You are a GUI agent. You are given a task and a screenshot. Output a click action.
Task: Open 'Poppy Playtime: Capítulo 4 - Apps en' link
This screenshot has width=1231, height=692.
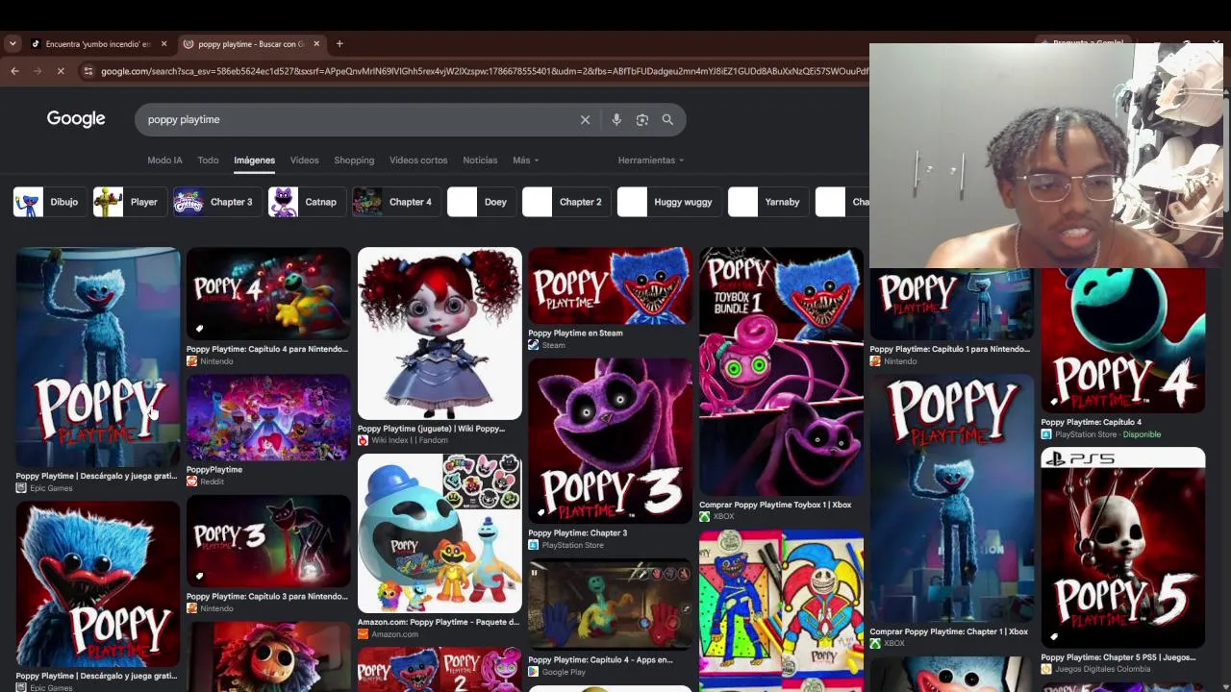tap(600, 659)
